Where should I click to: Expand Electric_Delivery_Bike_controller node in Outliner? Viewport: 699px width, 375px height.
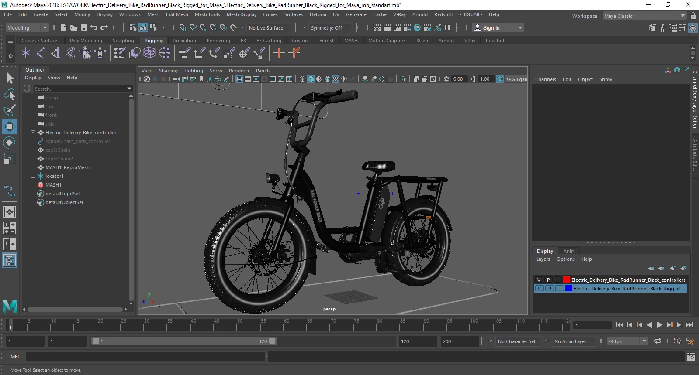pos(33,133)
